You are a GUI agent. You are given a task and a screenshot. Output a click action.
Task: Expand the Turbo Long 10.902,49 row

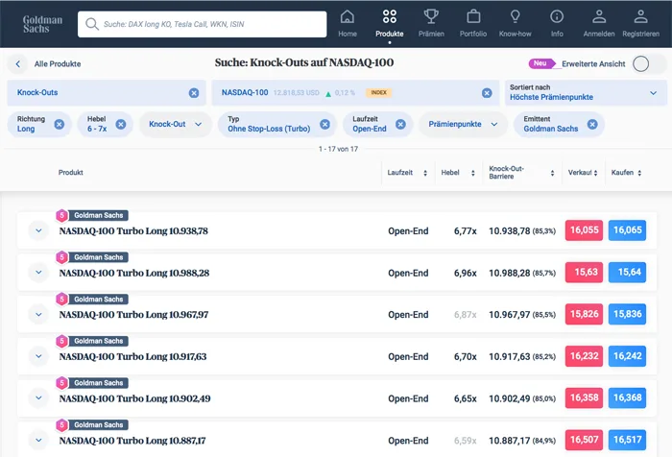tap(38, 397)
